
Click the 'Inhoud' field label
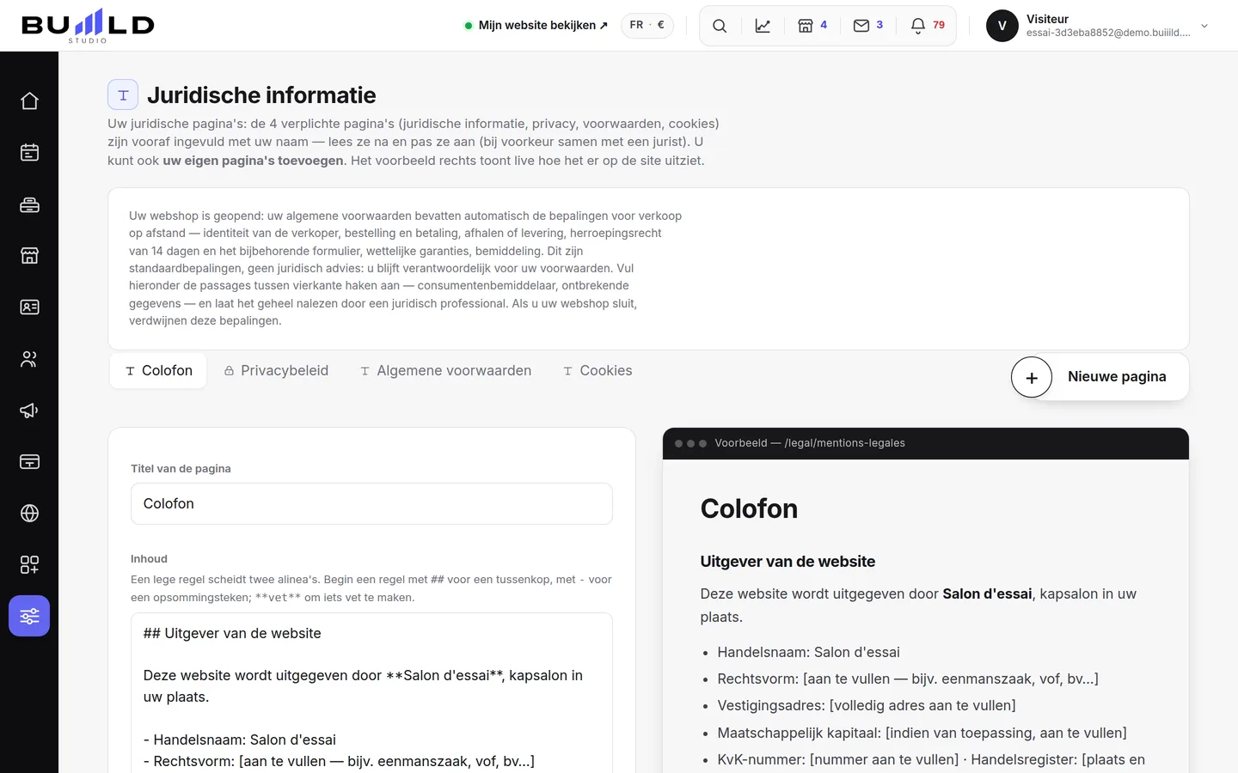tap(149, 559)
